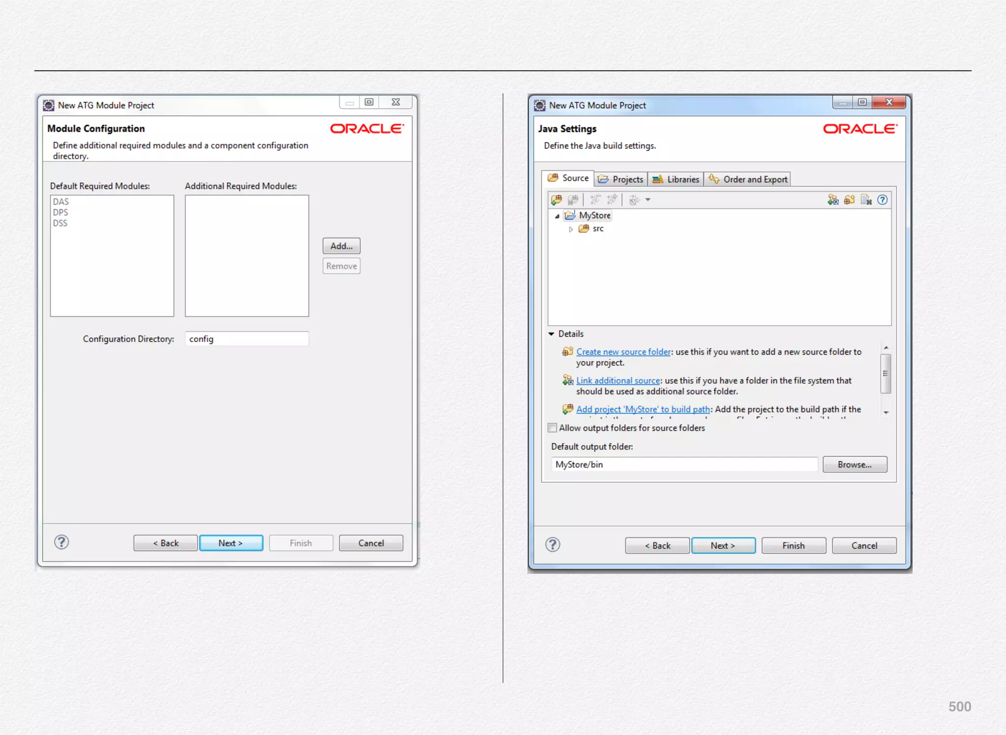Click the Add... modules button
The image size is (1006, 735).
pos(341,246)
